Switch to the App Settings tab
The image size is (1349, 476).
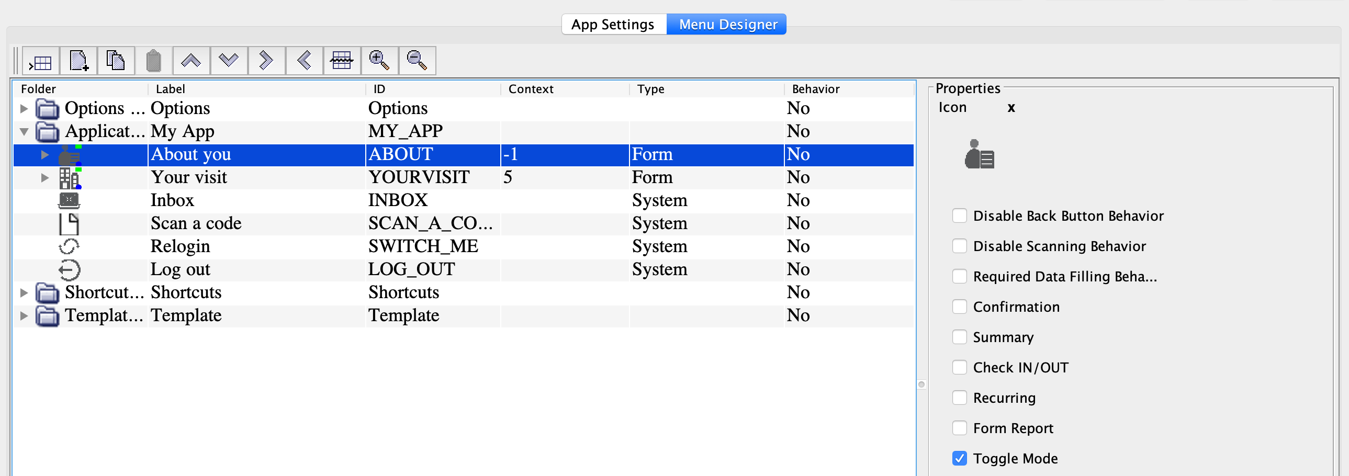[613, 25]
